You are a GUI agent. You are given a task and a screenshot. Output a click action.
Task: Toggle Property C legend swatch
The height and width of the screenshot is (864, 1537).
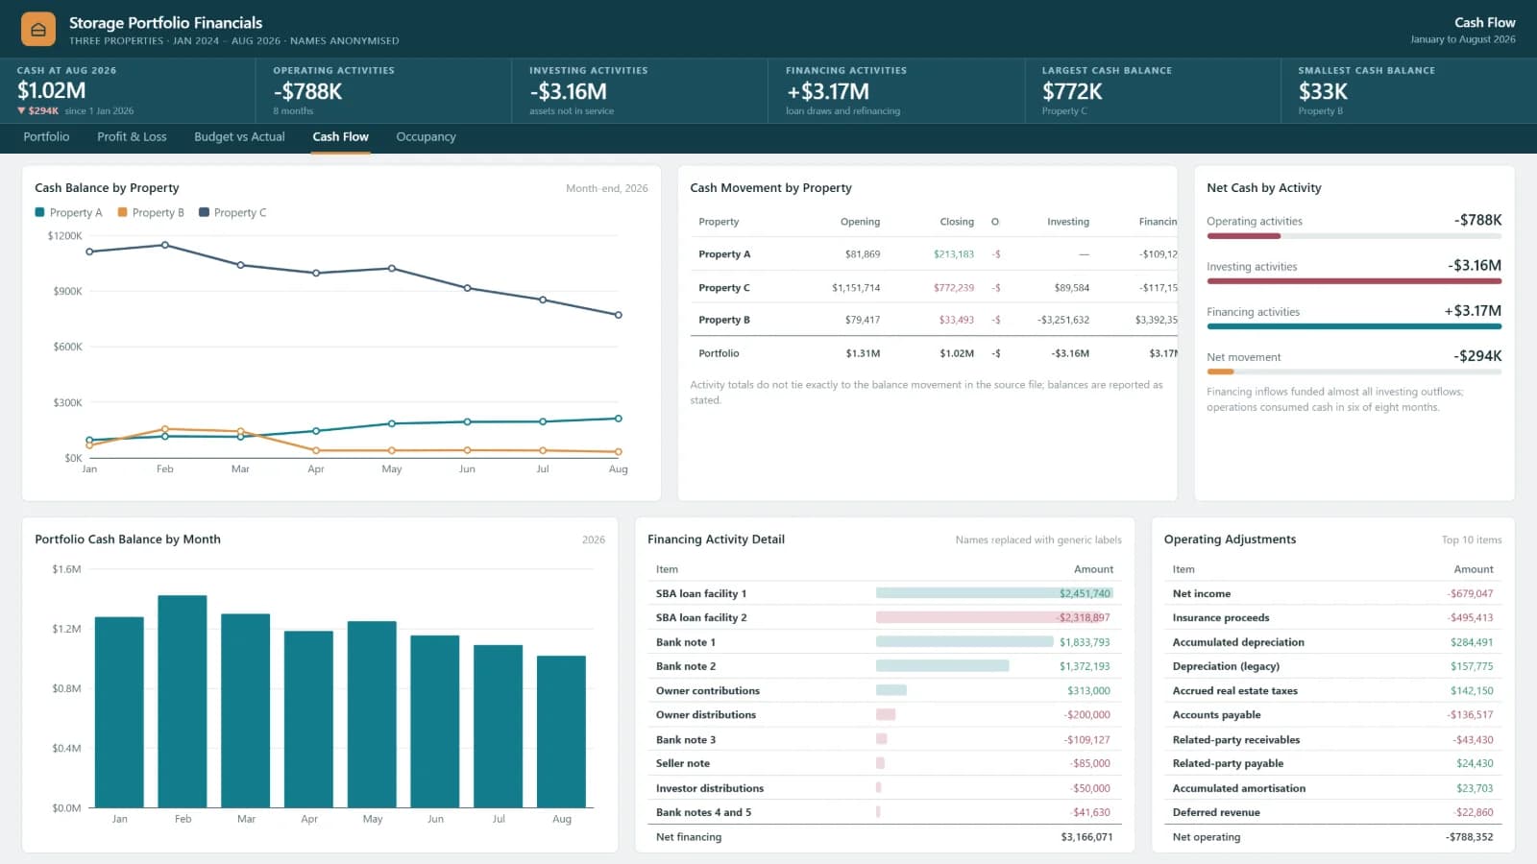(204, 212)
